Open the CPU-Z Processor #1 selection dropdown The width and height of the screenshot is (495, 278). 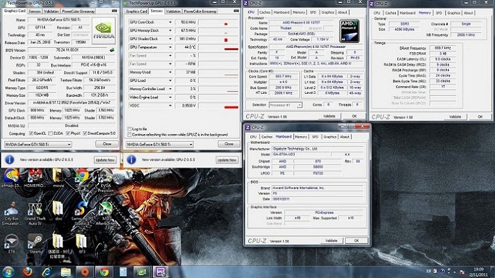coord(299,105)
